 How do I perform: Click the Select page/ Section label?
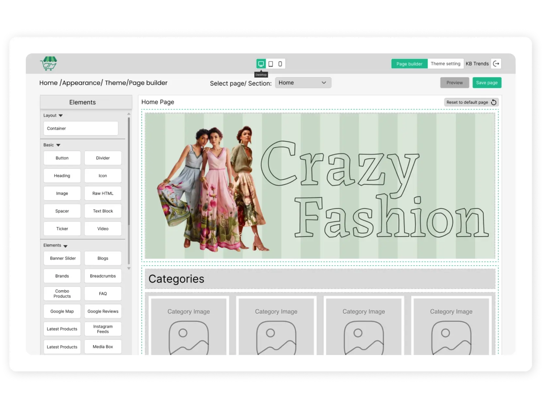tap(241, 83)
